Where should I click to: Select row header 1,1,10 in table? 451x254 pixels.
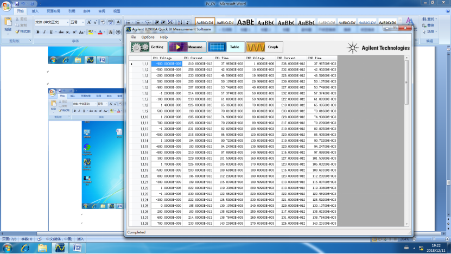[141, 117]
